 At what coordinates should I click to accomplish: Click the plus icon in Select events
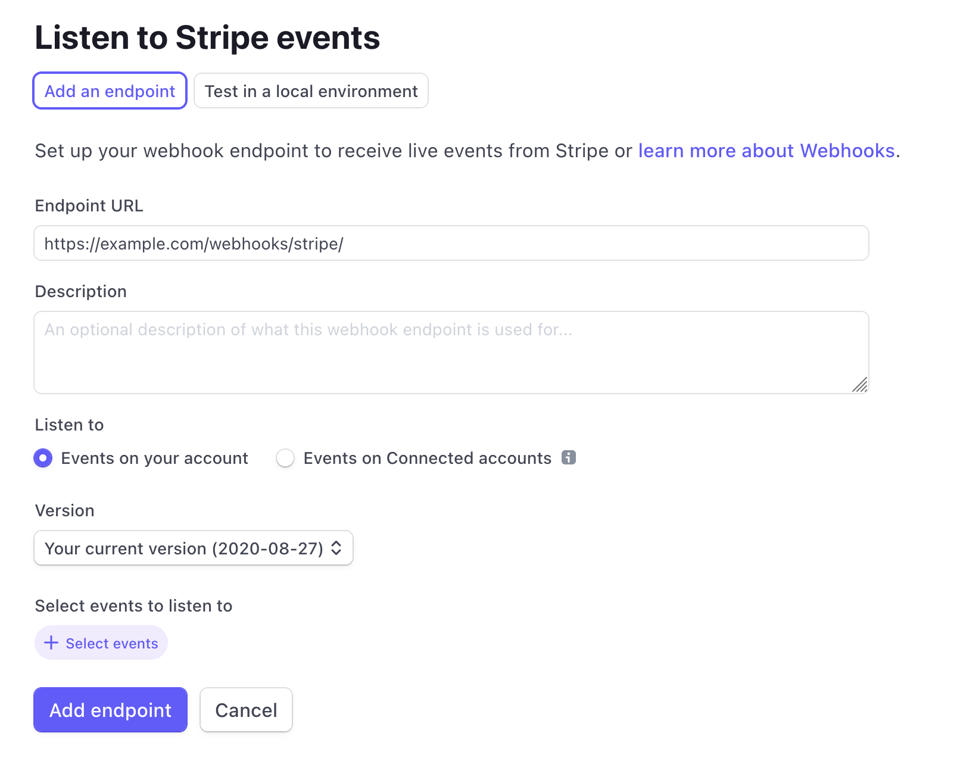tap(51, 643)
